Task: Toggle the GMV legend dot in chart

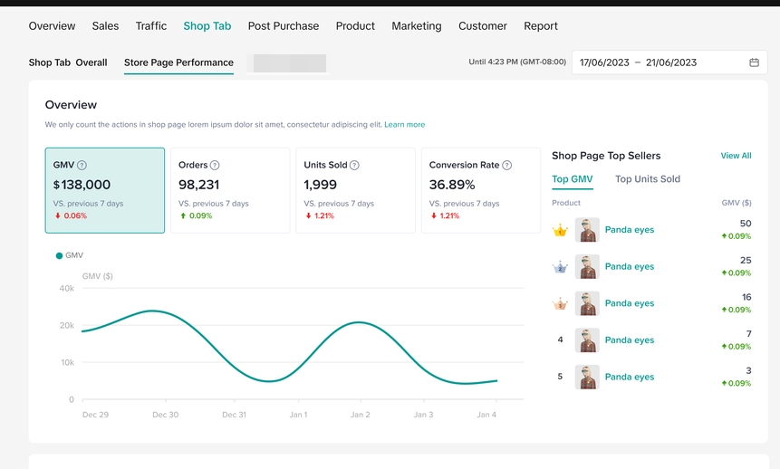Action: [x=60, y=256]
